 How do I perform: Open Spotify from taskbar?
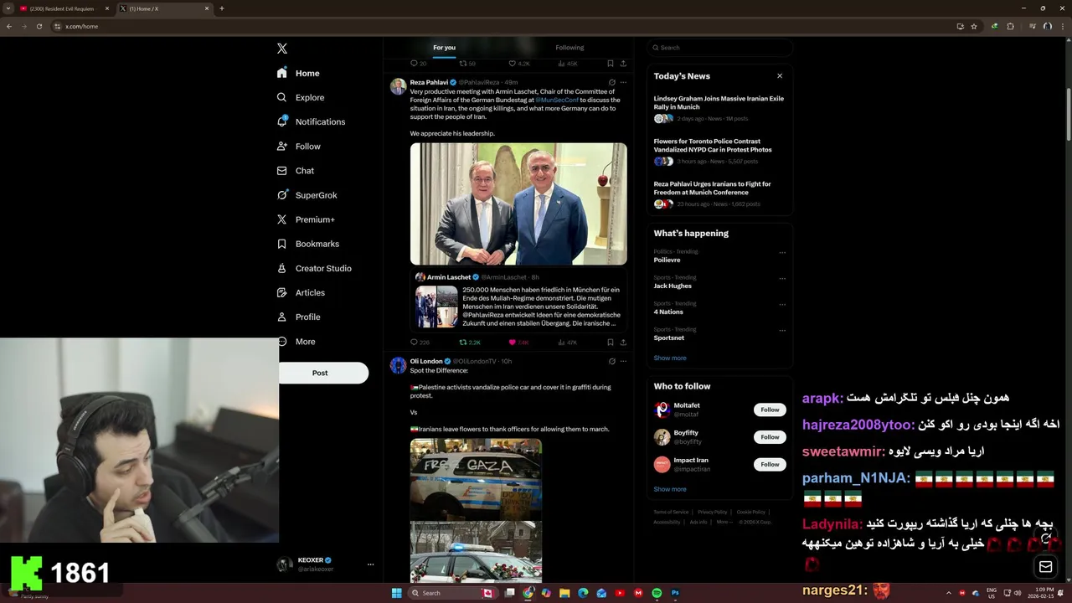pyautogui.click(x=657, y=593)
